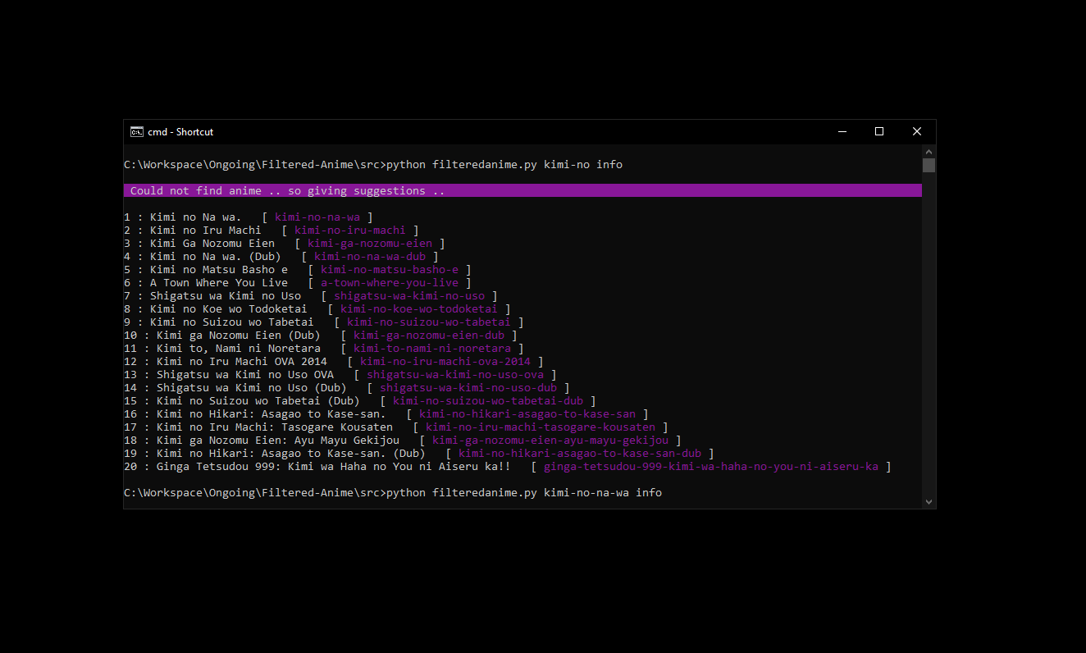Click the slug 'kimi-no-suizou-wo-tabetai'
This screenshot has width=1086, height=653.
click(429, 322)
